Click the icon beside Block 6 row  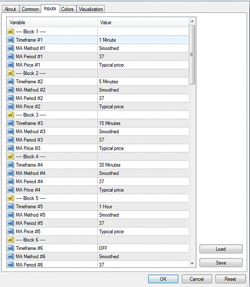click(x=11, y=240)
